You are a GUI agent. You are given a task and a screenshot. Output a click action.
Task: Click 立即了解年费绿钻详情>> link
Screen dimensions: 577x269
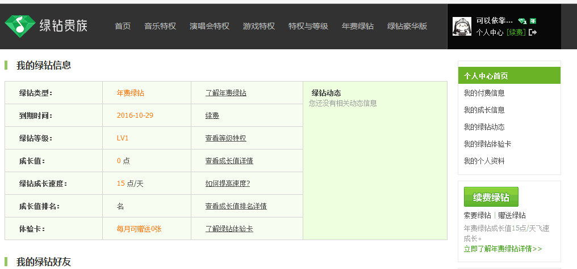point(503,249)
